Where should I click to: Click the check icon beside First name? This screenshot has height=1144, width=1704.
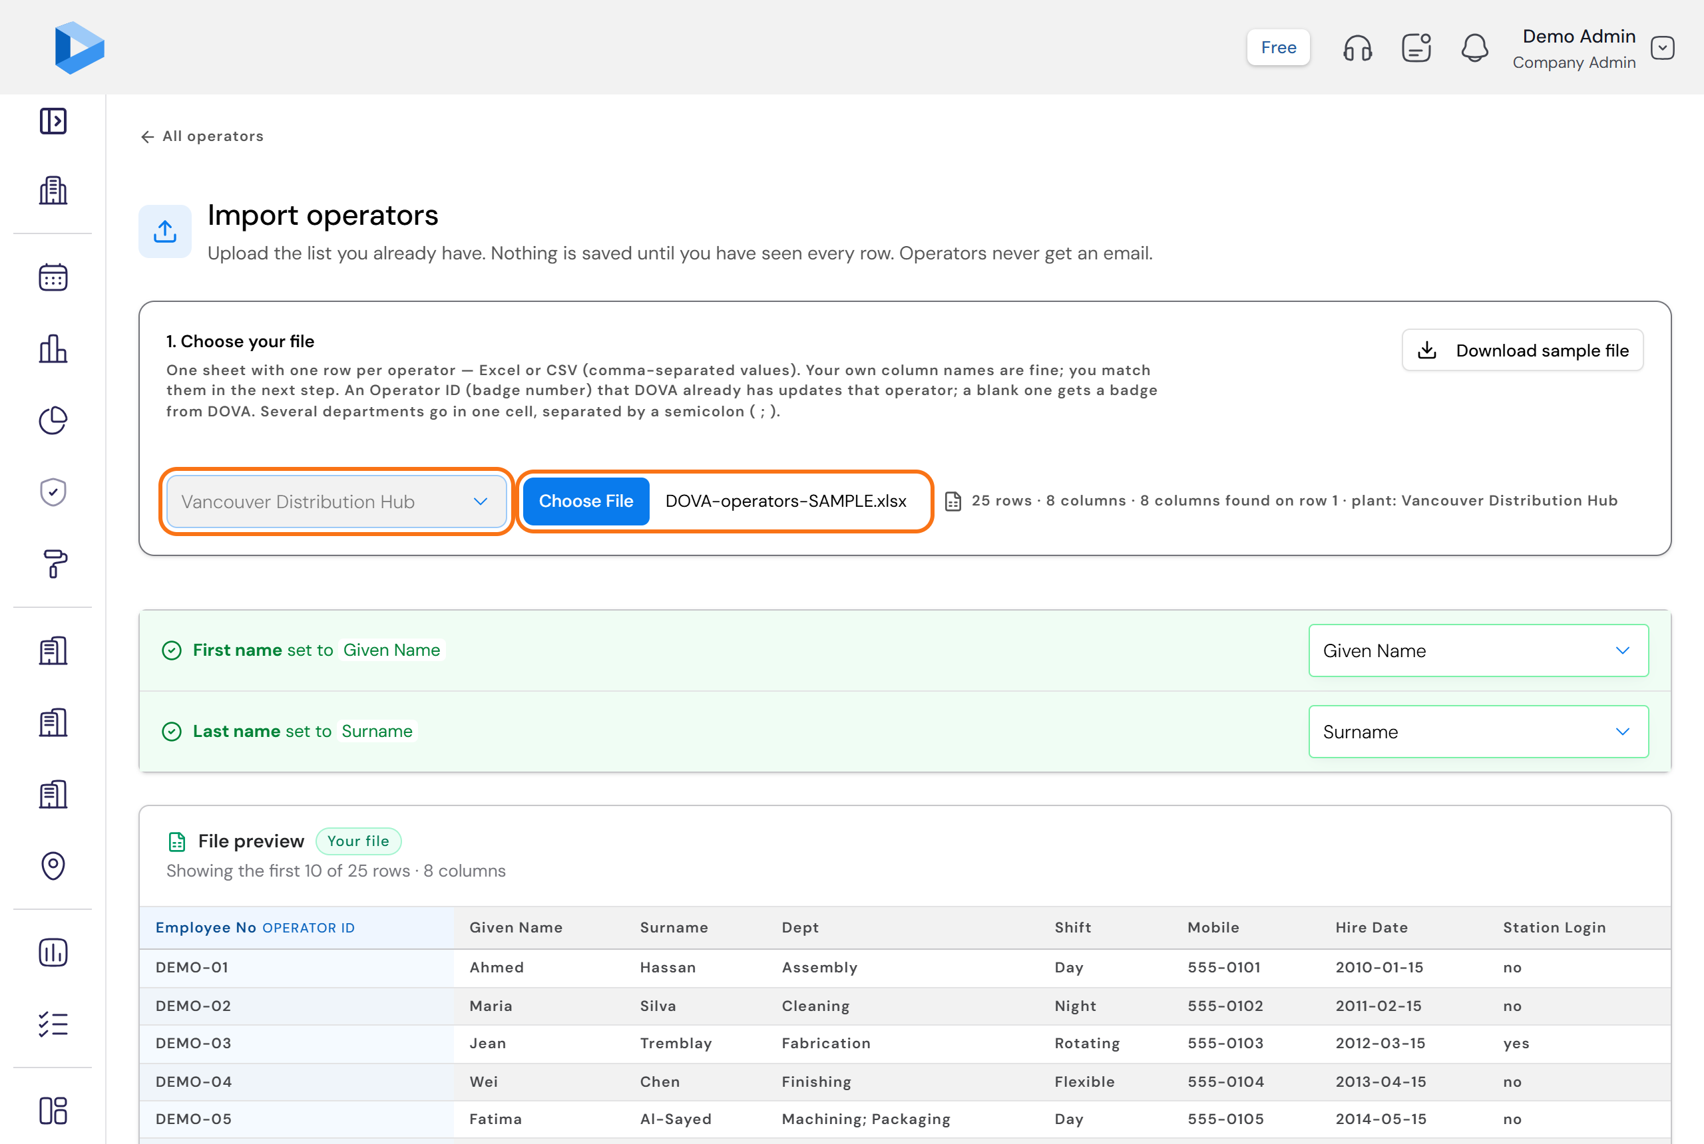[x=172, y=650]
